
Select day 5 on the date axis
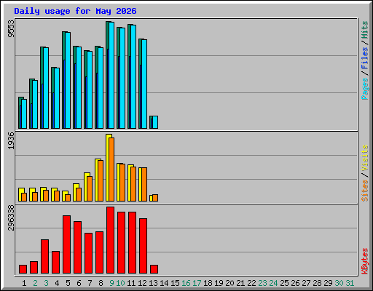(68, 283)
